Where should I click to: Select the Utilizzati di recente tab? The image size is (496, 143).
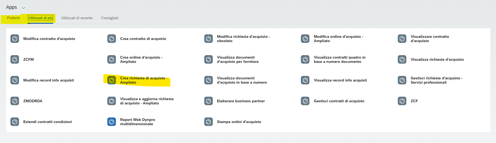77,18
